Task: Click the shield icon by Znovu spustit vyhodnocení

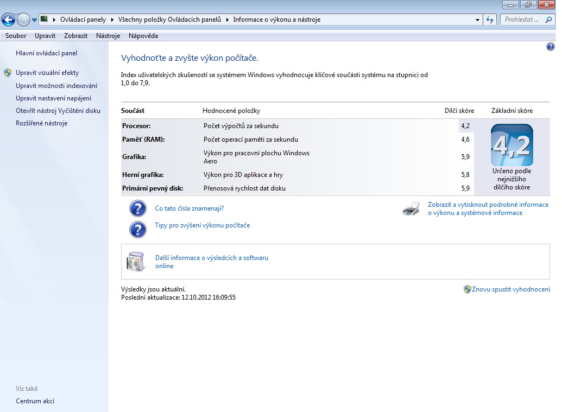Action: (x=467, y=289)
